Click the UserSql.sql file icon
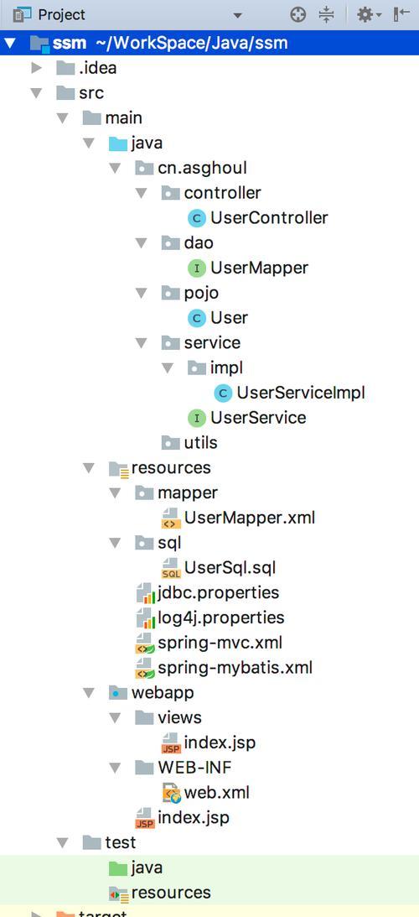The height and width of the screenshot is (917, 419). tap(171, 568)
